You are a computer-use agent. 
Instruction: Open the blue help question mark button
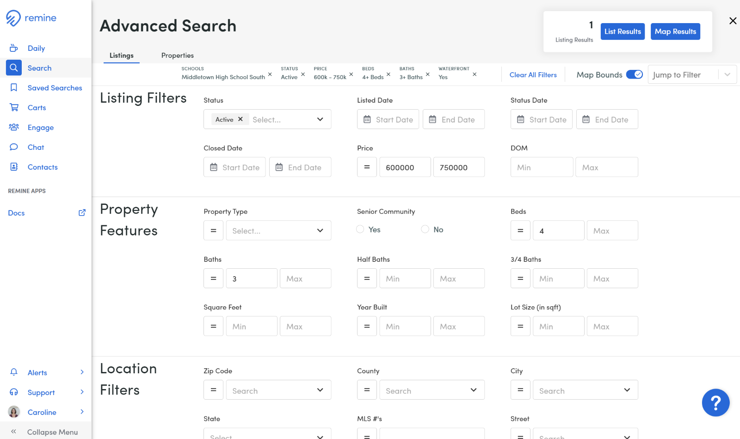715,402
